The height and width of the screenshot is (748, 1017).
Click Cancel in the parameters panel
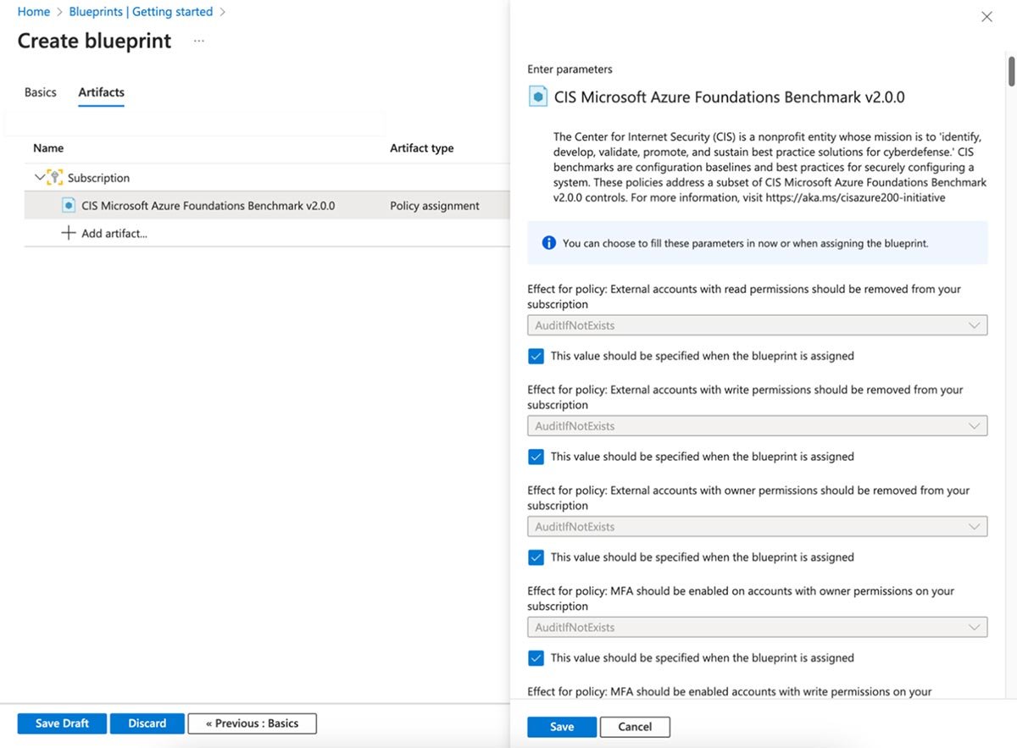[x=635, y=727]
